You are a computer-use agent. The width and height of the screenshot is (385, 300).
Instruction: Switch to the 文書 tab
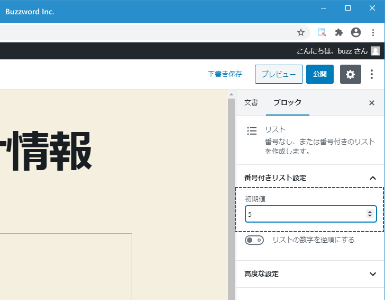251,103
